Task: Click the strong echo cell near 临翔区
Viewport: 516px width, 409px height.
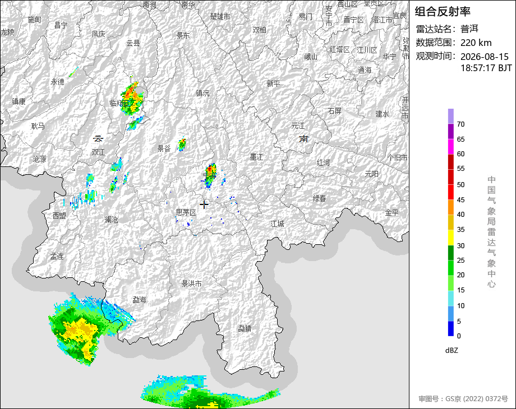Action: click(132, 98)
